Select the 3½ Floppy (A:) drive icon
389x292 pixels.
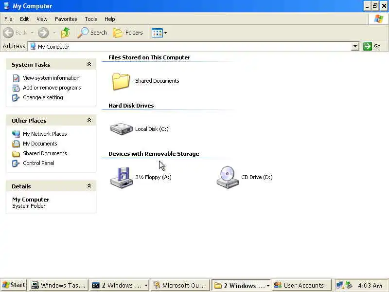121,178
